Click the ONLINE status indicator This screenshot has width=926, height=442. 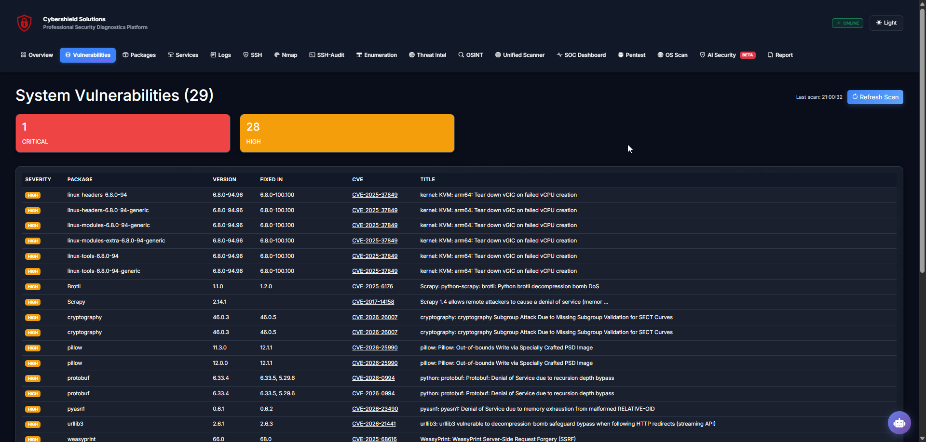(x=847, y=23)
